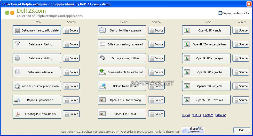Launch Settings - using ini files demo
The image size is (253, 136).
(122, 58)
